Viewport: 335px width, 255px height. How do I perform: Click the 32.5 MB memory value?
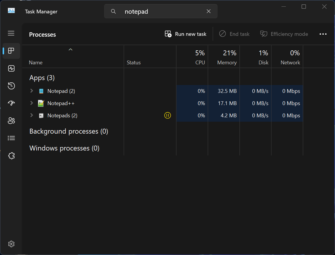point(227,91)
